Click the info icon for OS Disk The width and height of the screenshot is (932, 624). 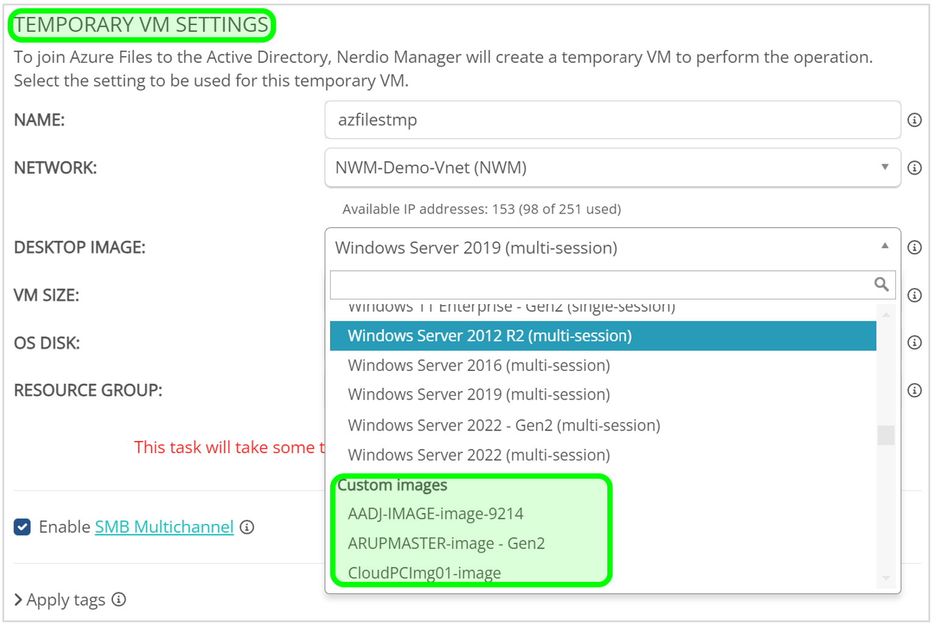[914, 343]
